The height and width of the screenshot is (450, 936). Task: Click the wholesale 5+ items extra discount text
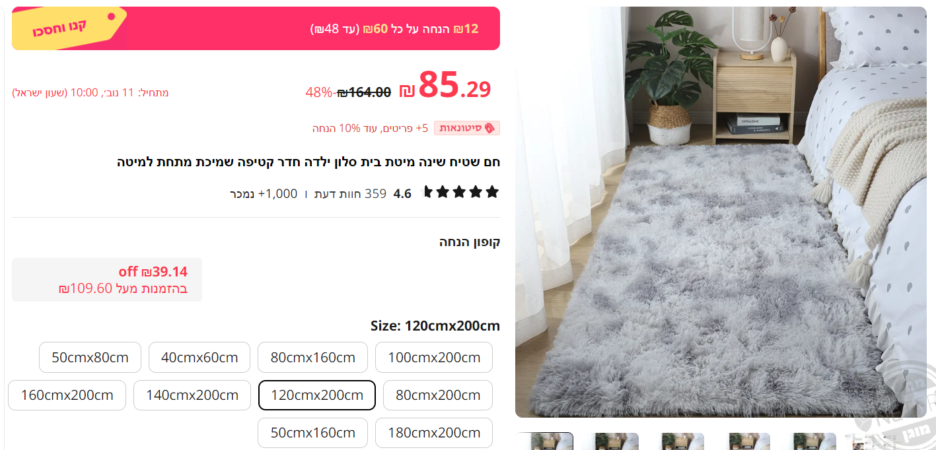tap(371, 128)
